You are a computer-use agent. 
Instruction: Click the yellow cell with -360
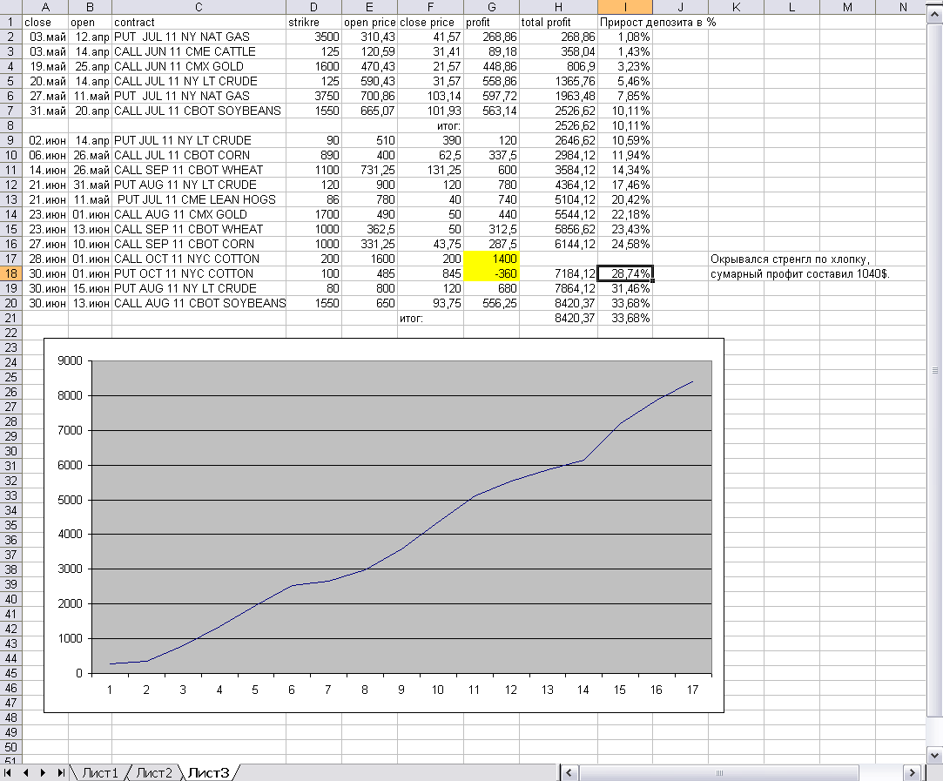[x=491, y=273]
